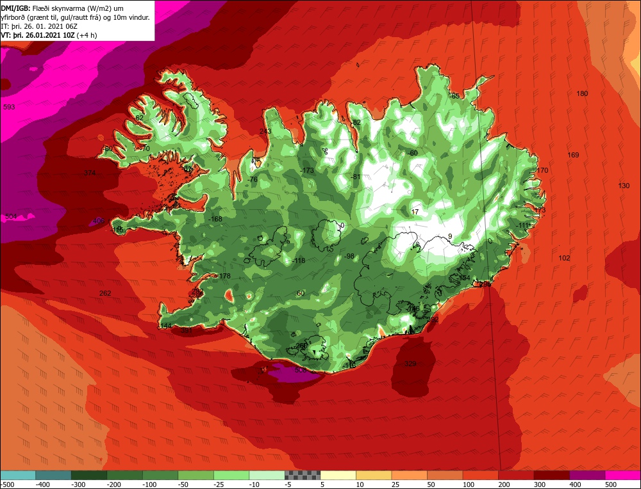Image resolution: width=641 pixels, height=489 pixels.
Task: Click the 169 flux value label
Action: click(x=574, y=155)
